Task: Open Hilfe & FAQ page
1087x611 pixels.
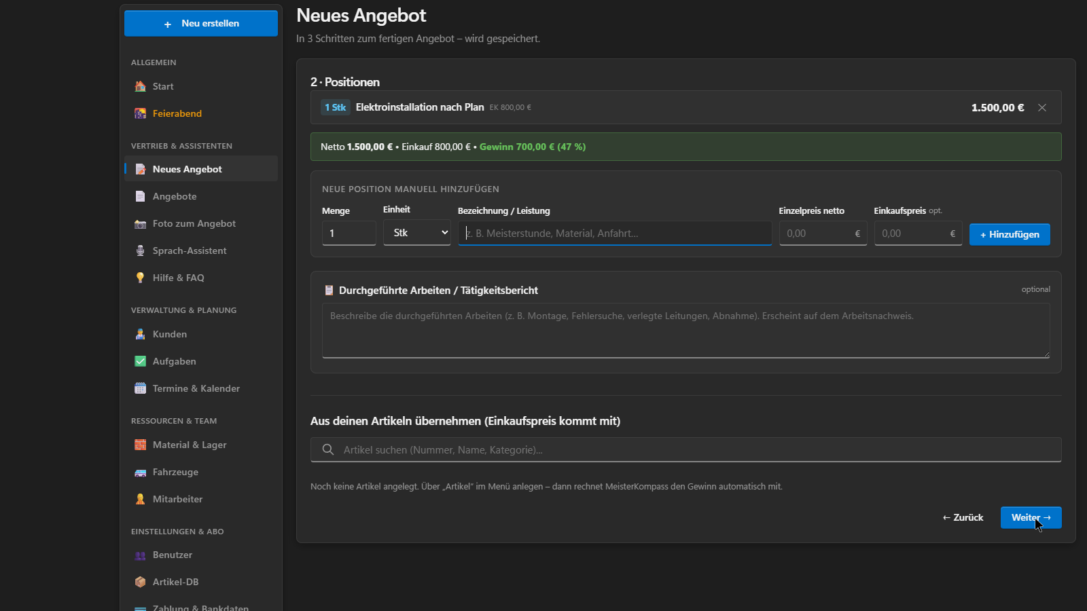Action: (201, 278)
